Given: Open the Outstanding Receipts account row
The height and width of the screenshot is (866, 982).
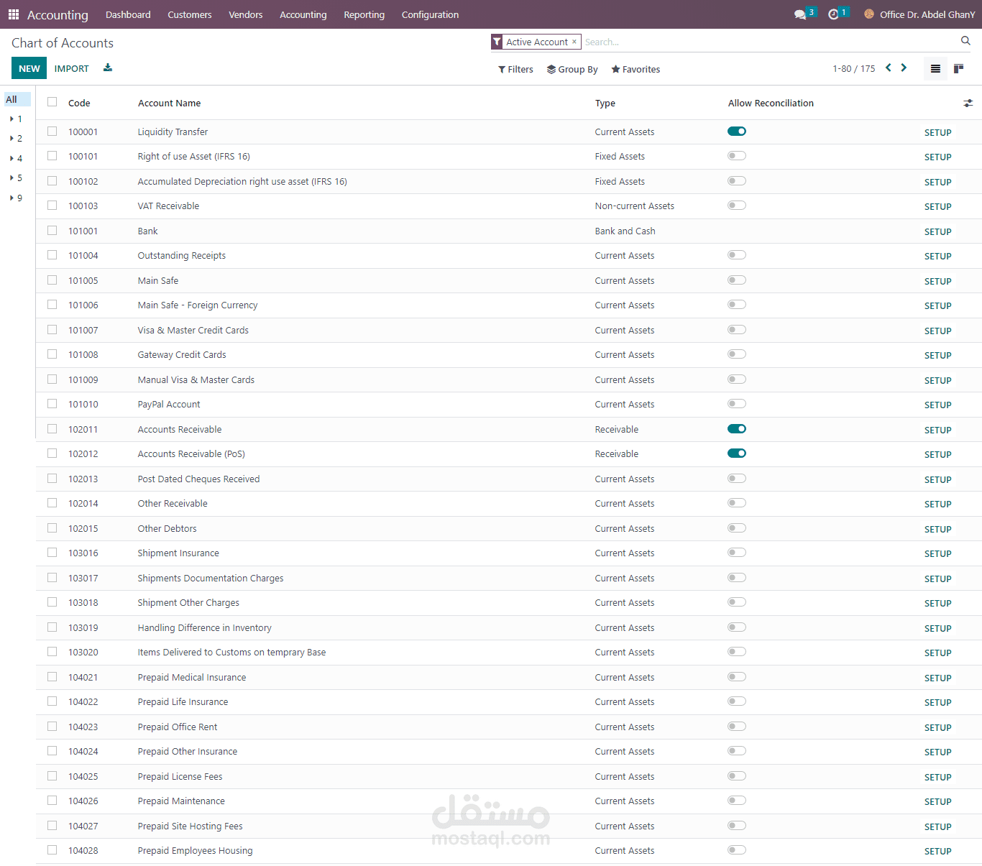Looking at the screenshot, I should pyautogui.click(x=181, y=256).
